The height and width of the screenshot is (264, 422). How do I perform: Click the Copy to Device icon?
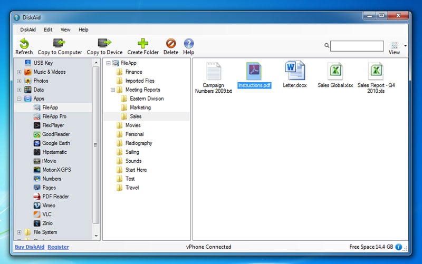pyautogui.click(x=104, y=43)
